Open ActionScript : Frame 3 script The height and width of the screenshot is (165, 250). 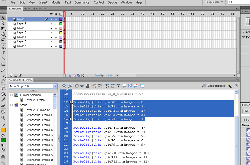pyautogui.click(x=39, y=125)
